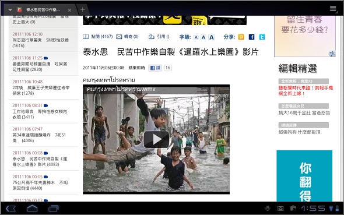This screenshot has height=215, width=344.
Task: Select the smallest font size A
Action: pos(196,37)
